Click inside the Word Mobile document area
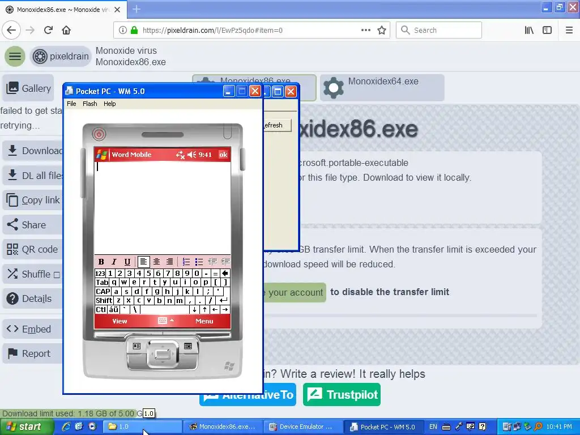 [163, 207]
